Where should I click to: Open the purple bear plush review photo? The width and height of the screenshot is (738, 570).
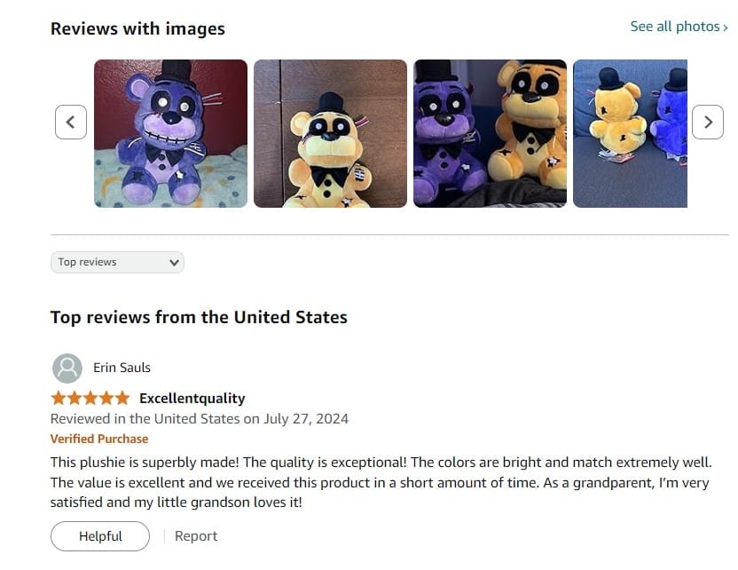pyautogui.click(x=170, y=133)
